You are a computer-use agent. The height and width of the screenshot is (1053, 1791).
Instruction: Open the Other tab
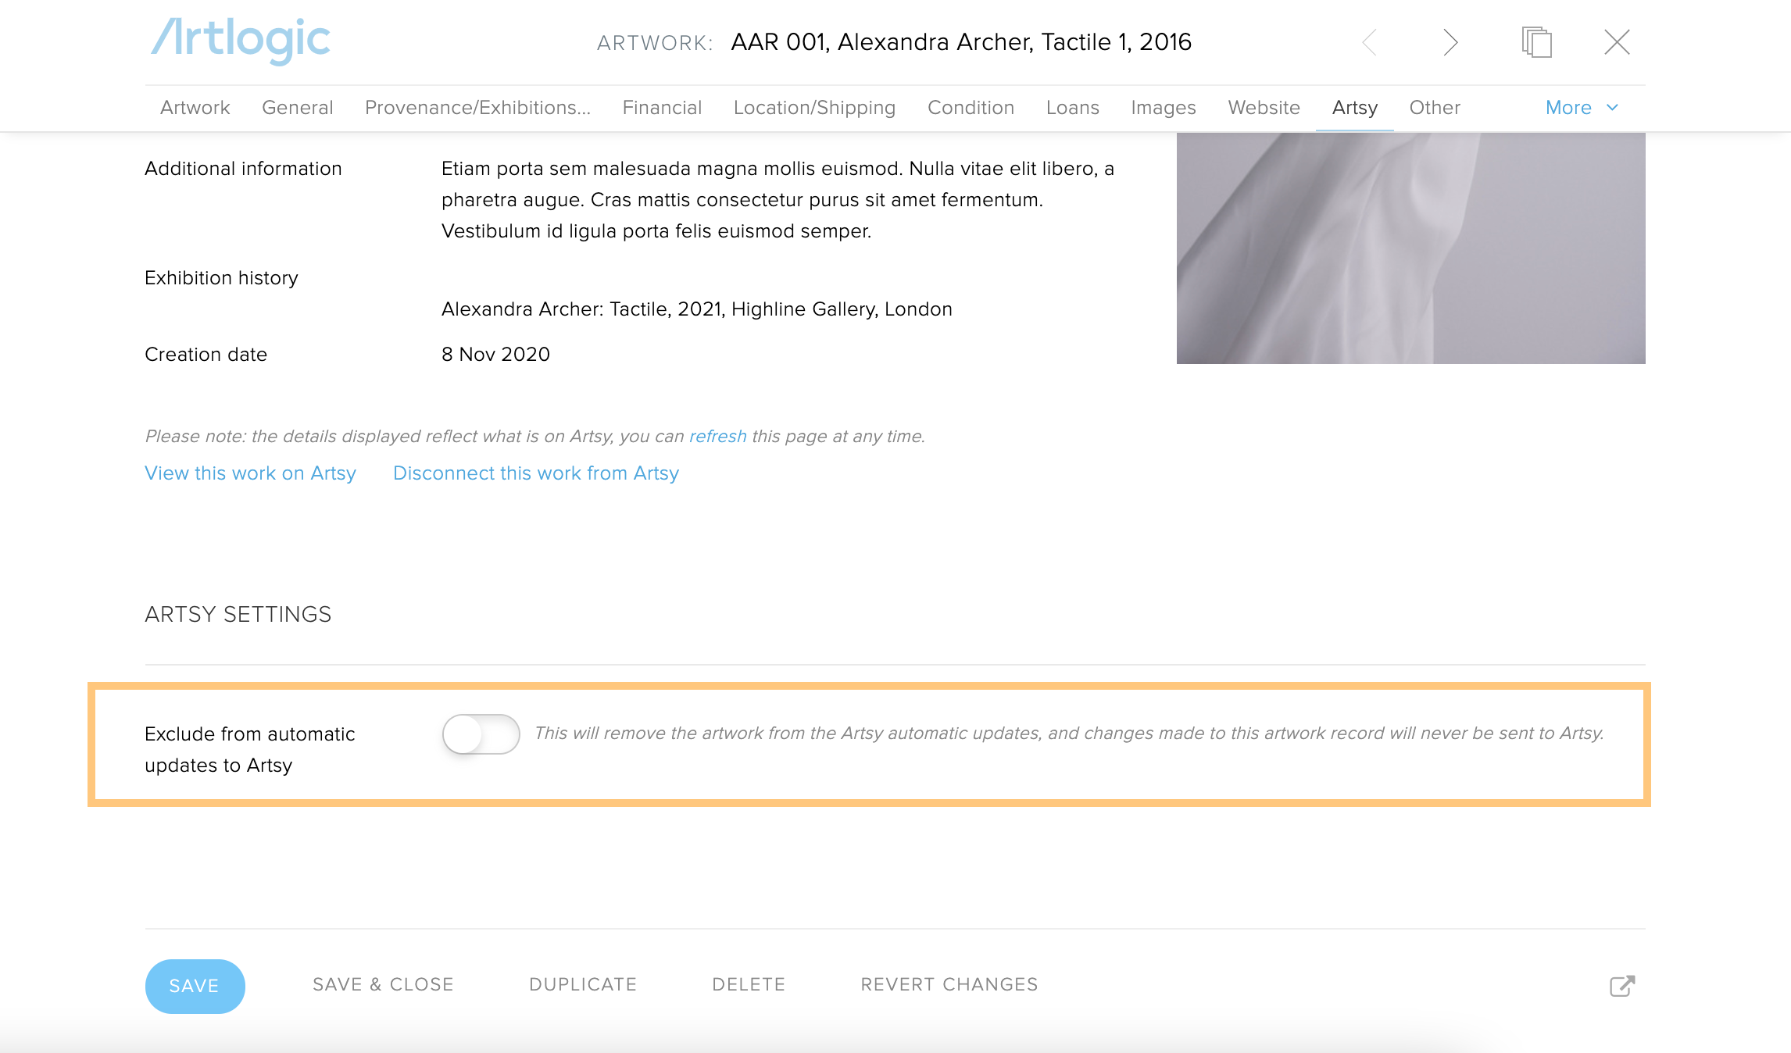click(x=1435, y=108)
